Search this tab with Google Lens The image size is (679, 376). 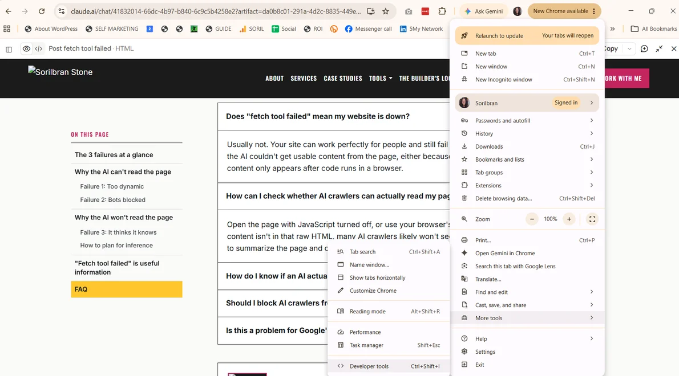pyautogui.click(x=527, y=266)
